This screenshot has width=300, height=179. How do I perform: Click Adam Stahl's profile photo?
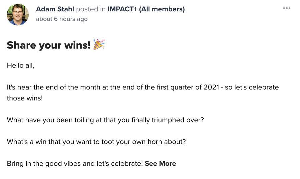click(x=18, y=15)
